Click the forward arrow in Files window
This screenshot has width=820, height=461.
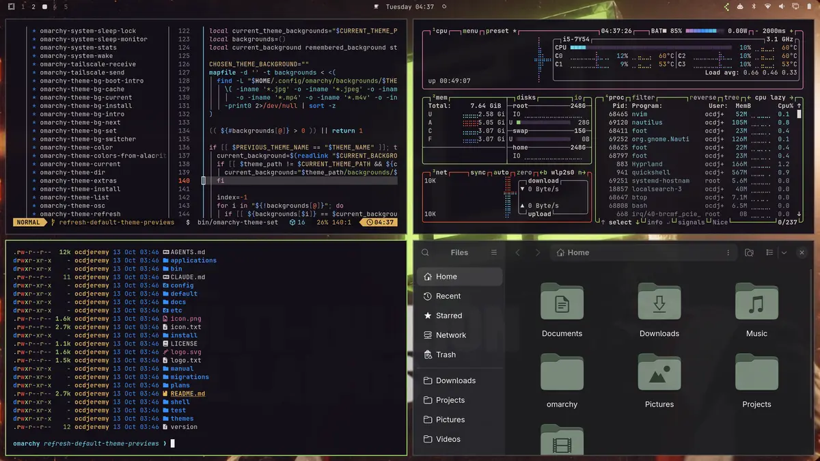537,253
